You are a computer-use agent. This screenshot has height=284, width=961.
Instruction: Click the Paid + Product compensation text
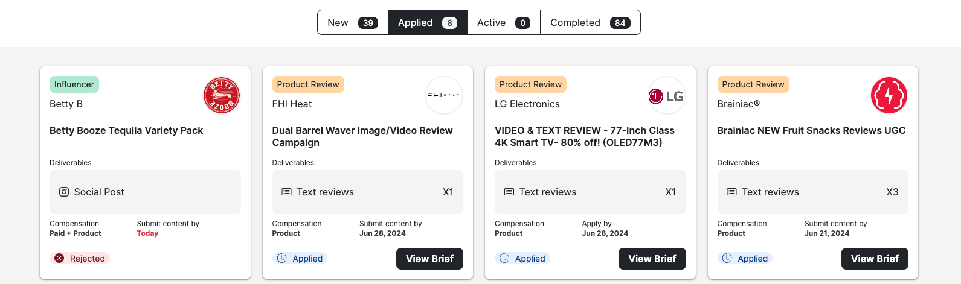pos(76,233)
